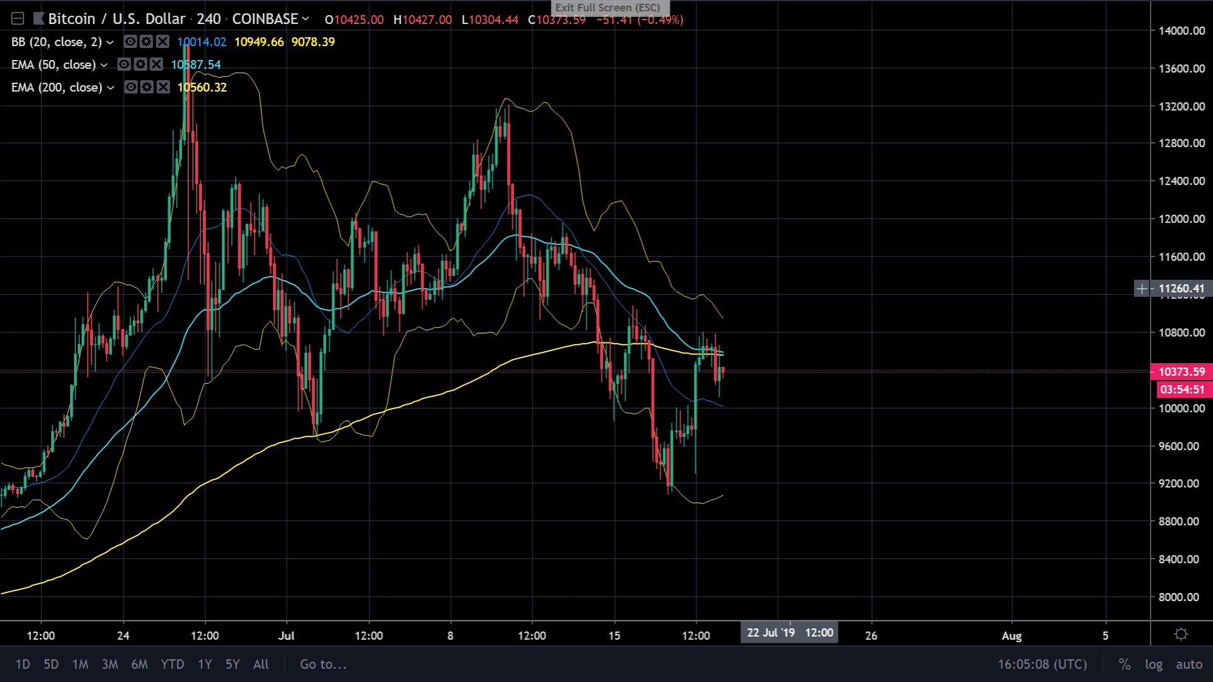Collapse the indicator legend with the minus box
This screenshot has width=1213, height=682.
18,19
